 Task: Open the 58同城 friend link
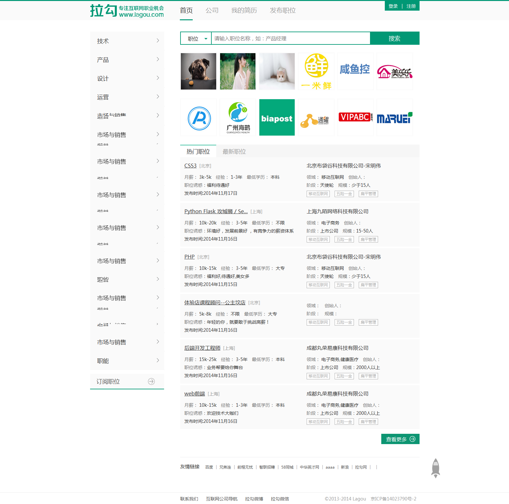click(287, 467)
